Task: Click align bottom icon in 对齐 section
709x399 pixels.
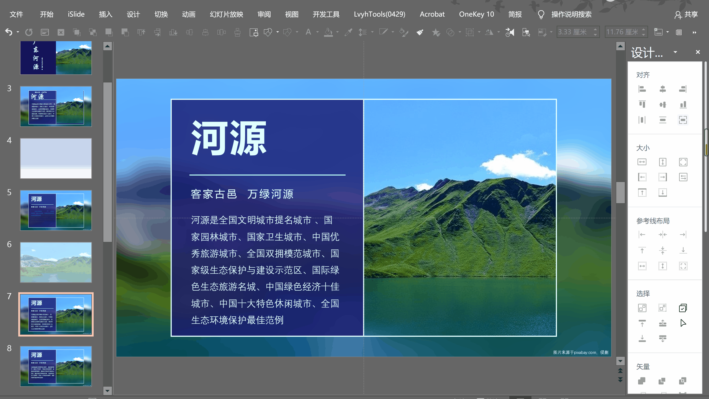Action: (x=683, y=105)
